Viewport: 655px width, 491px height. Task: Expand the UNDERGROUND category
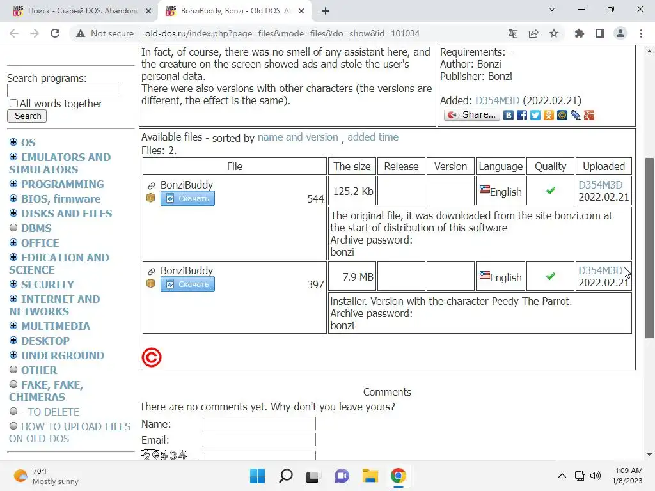(13, 355)
